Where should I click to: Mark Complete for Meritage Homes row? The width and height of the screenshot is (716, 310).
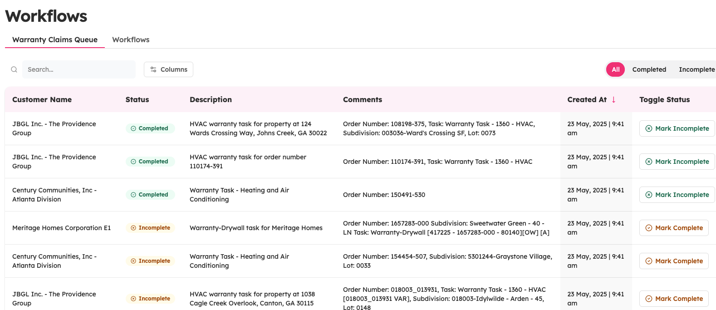674,228
